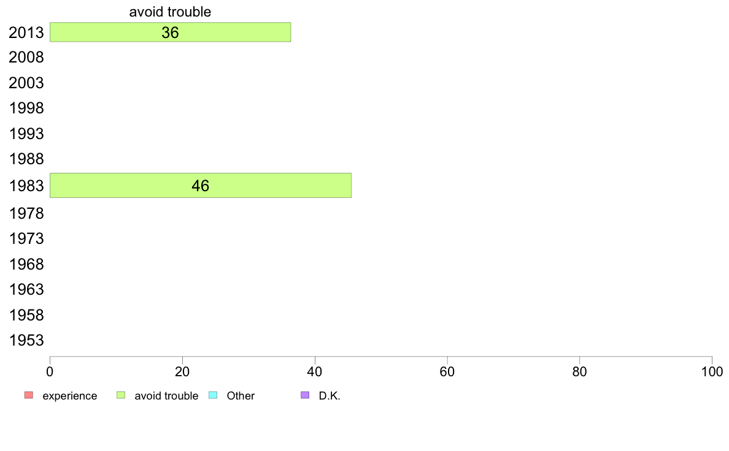Select the 1983 bar showing 46

201,185
